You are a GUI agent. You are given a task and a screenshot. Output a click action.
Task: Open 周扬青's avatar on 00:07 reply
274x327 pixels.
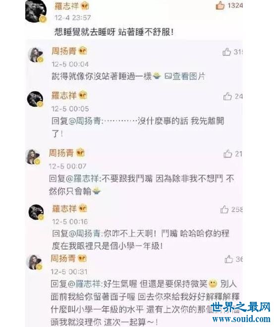coord(33,157)
